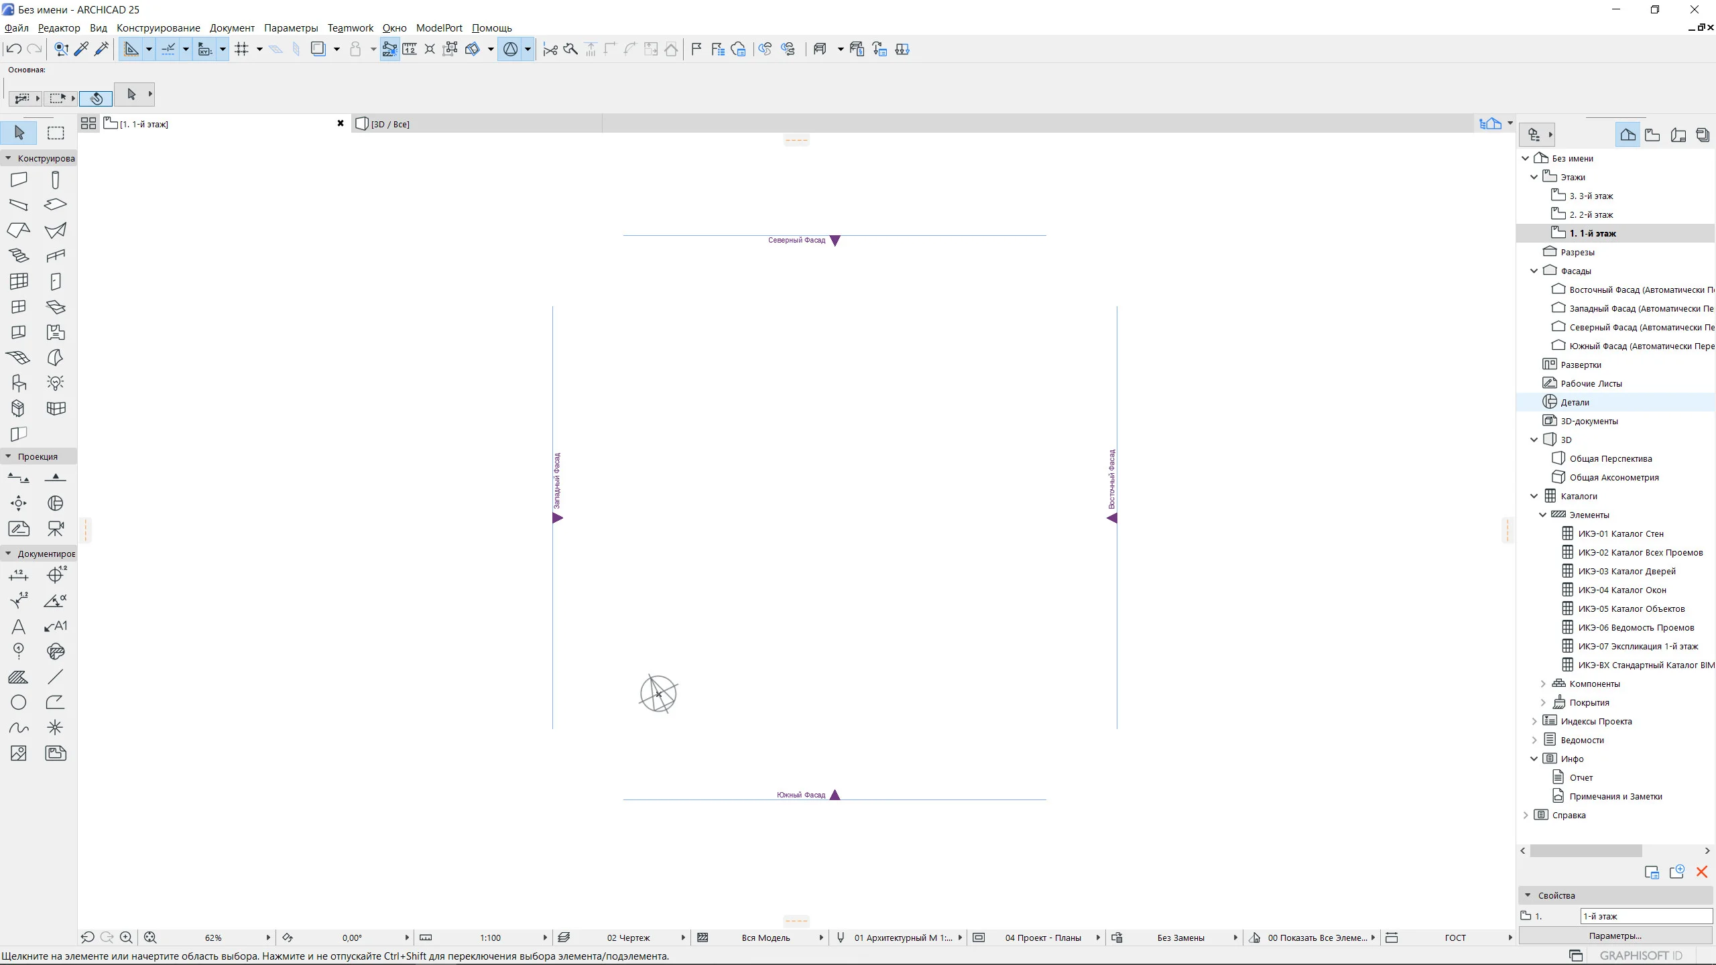Click the story name input field
Screen dimensions: 1716x965
[1646, 916]
